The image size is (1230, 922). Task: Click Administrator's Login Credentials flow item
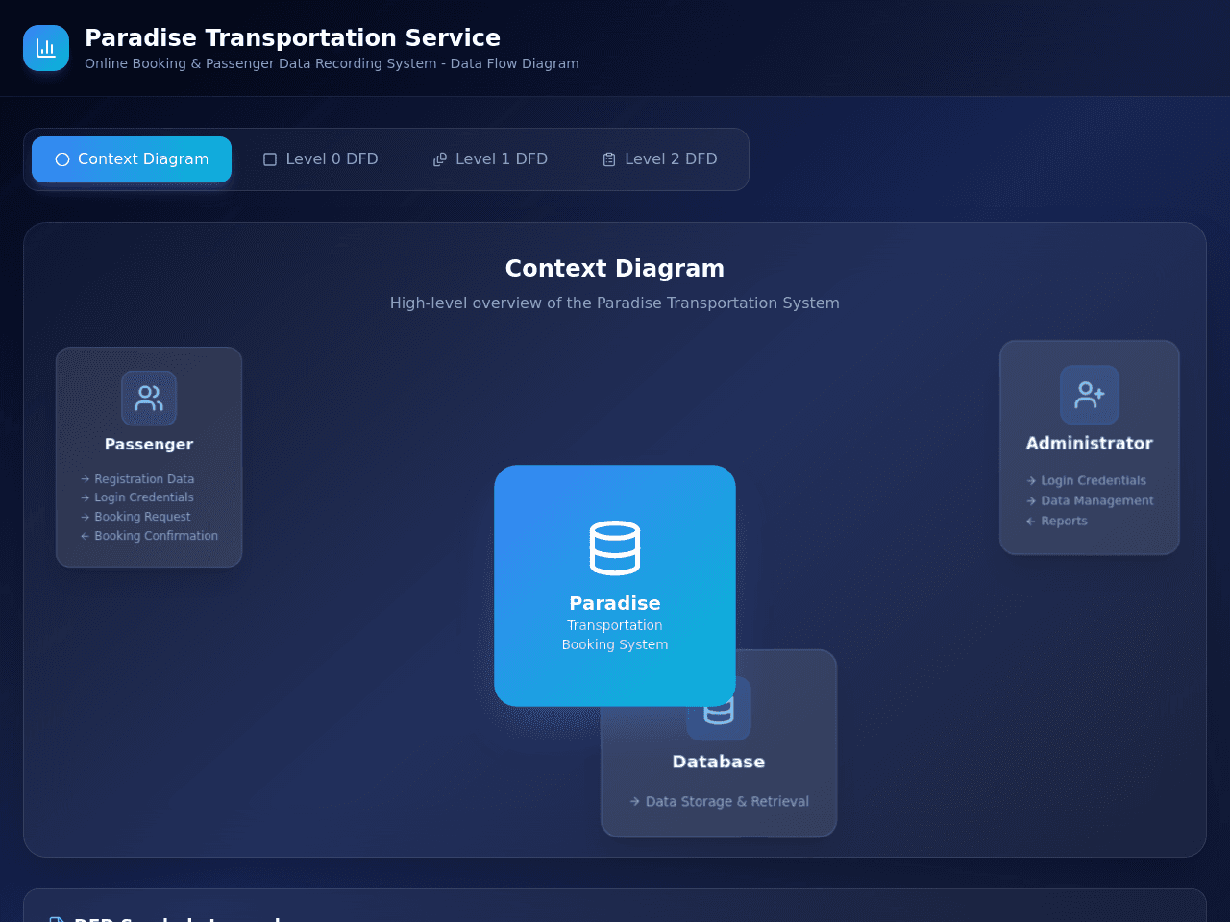tap(1086, 481)
